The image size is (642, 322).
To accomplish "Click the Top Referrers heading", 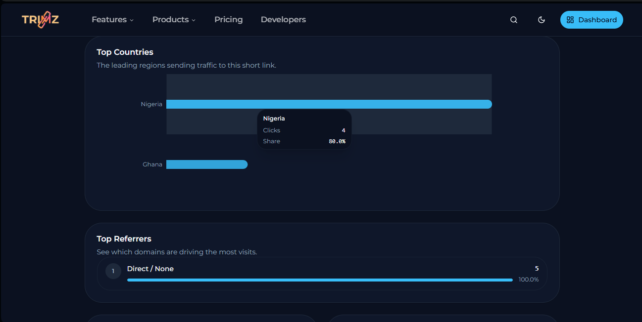I will [x=124, y=239].
